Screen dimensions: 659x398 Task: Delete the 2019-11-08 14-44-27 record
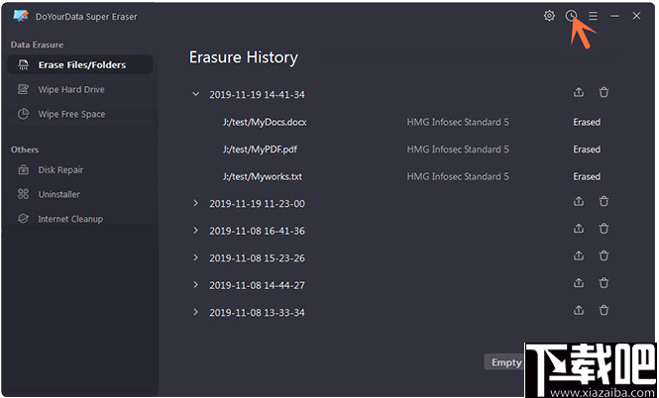(x=604, y=283)
